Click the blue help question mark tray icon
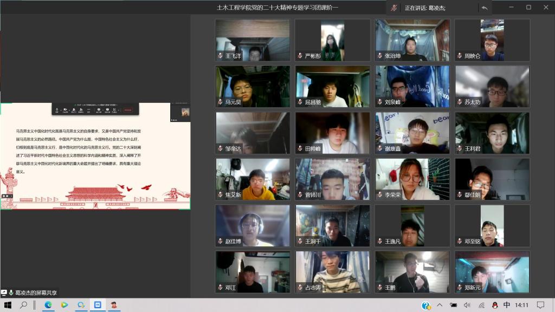Screen dimensions: 555x312 pos(427,305)
